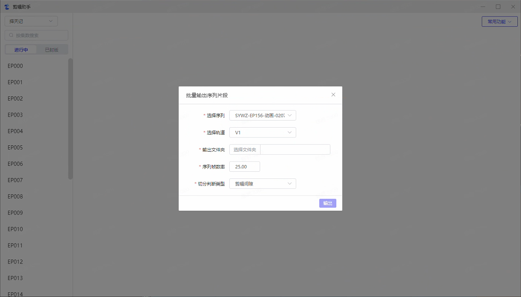Click the episode list scrollbar
This screenshot has width=521, height=297.
click(x=70, y=118)
